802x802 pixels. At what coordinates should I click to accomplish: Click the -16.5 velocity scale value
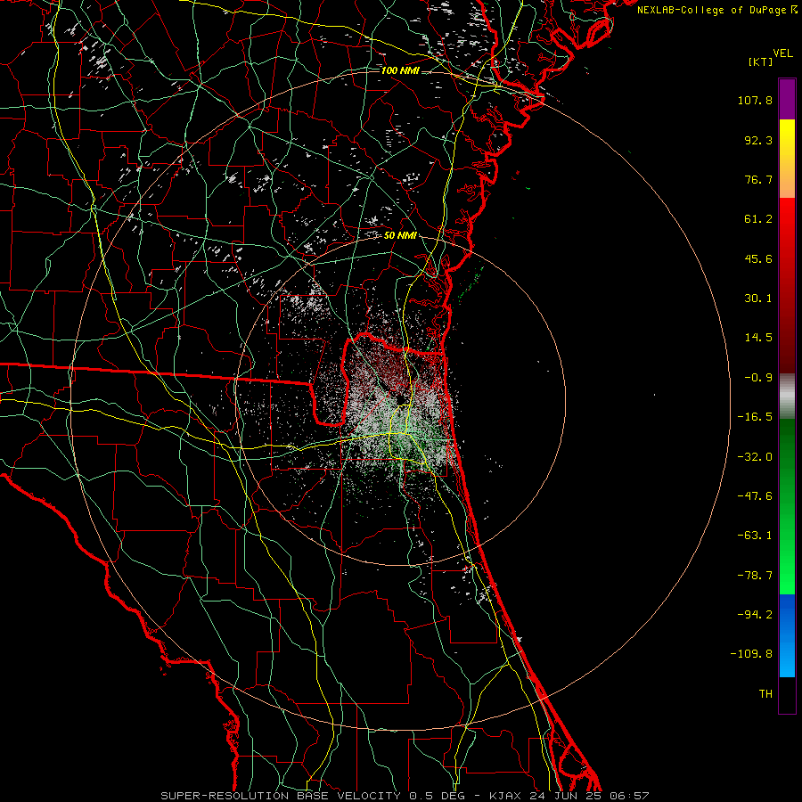click(x=755, y=417)
